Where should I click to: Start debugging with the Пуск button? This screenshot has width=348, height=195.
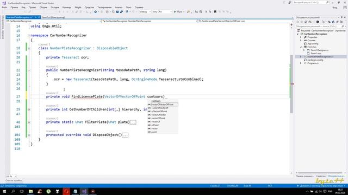coord(178,12)
